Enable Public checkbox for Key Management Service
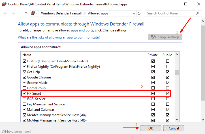 [168, 104]
